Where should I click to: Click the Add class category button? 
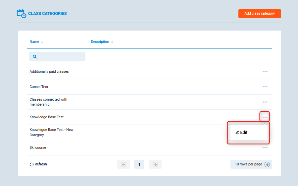(260, 14)
